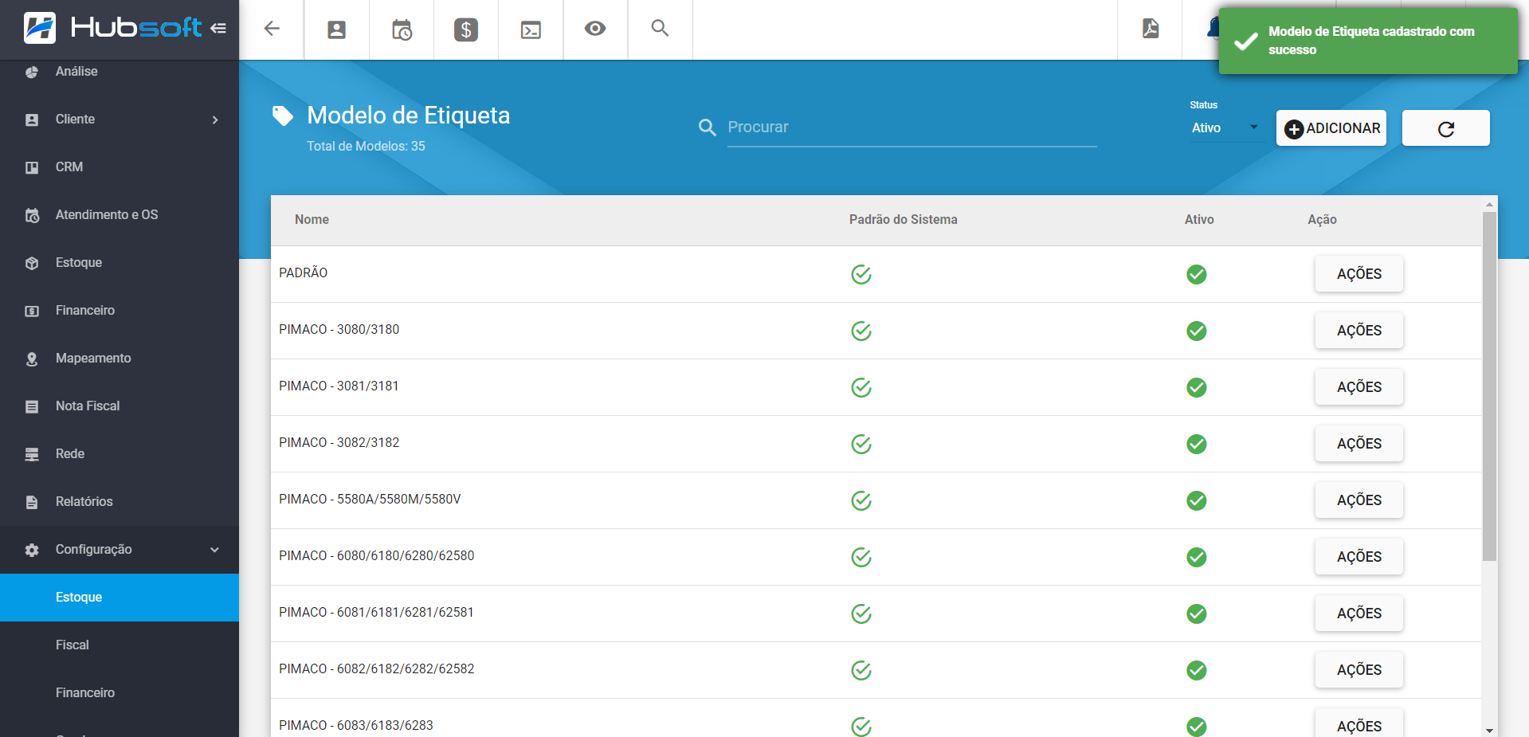Click PIMACO - 3081/3181 row name
Viewport: 1529px width, 737px height.
[x=339, y=386]
